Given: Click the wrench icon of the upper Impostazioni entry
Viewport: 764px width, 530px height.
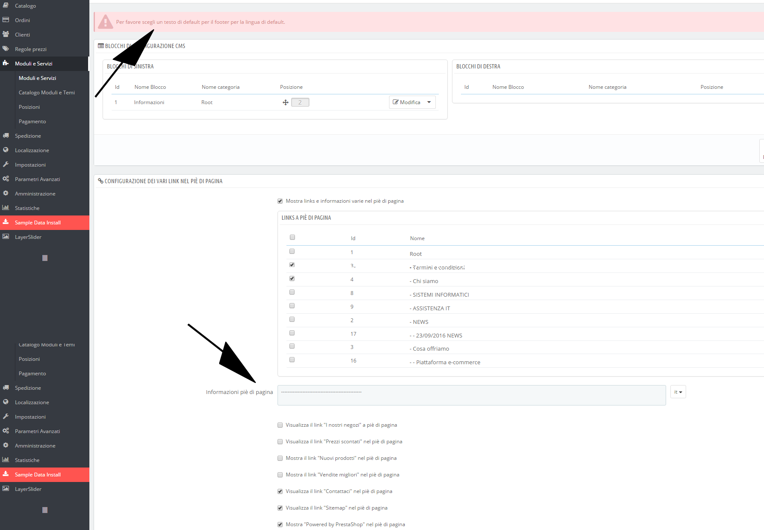Looking at the screenshot, I should pyautogui.click(x=6, y=164).
